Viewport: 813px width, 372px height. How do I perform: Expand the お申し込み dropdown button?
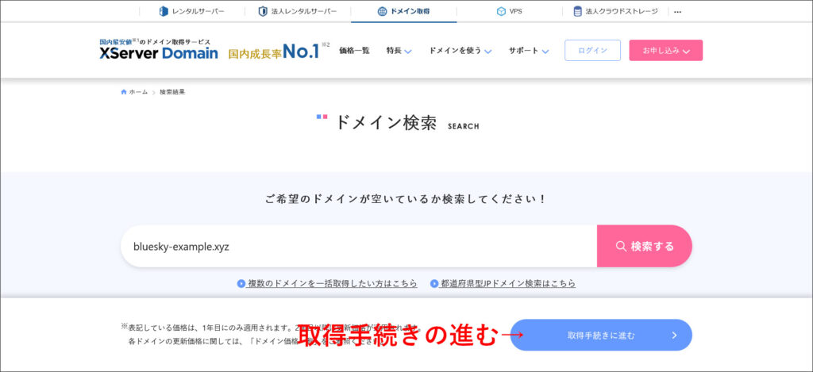pos(666,50)
